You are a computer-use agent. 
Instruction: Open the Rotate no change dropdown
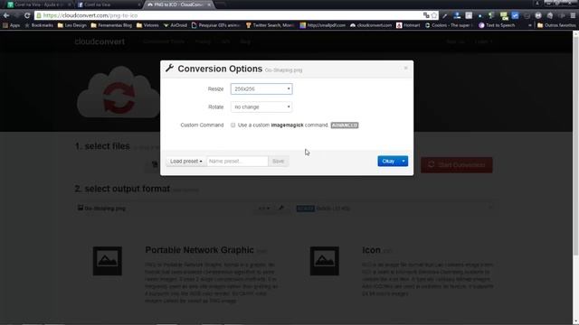(261, 107)
